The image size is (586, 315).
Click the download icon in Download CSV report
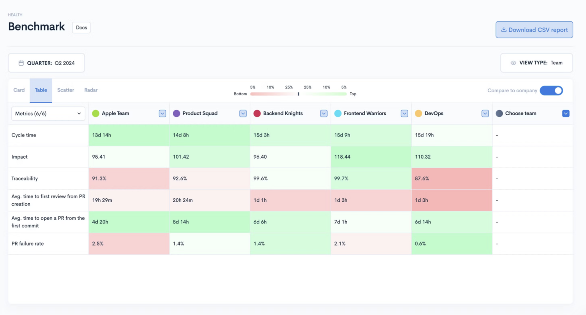(x=504, y=29)
